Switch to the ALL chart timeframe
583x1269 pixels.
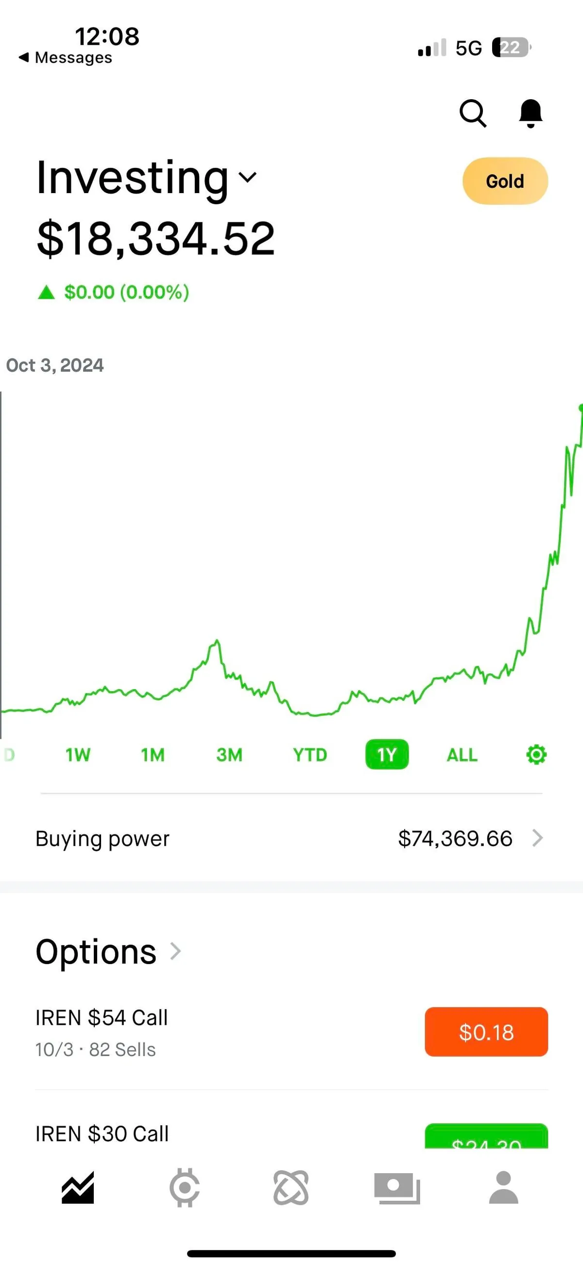coord(462,754)
